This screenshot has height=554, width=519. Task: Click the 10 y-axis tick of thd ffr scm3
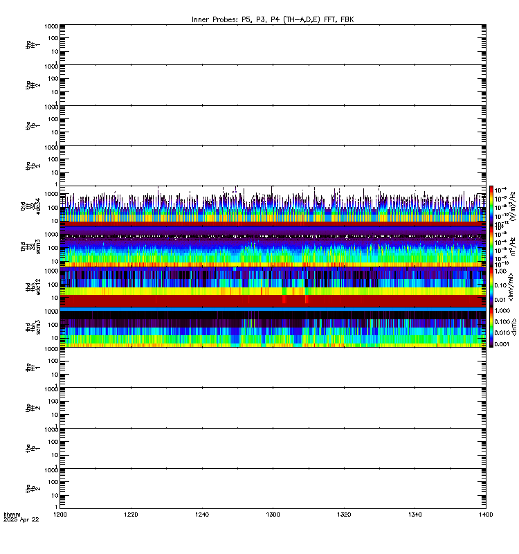click(55, 262)
